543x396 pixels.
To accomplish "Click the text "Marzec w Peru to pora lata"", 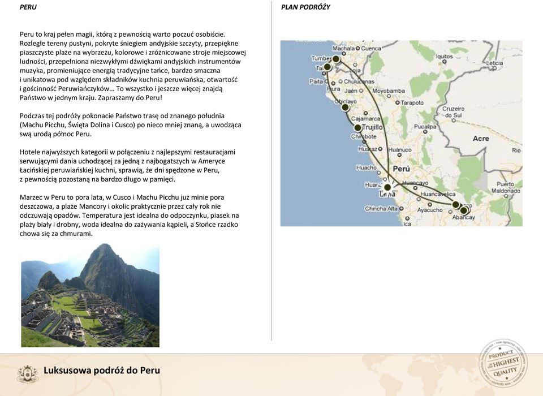I will pyautogui.click(x=61, y=197).
